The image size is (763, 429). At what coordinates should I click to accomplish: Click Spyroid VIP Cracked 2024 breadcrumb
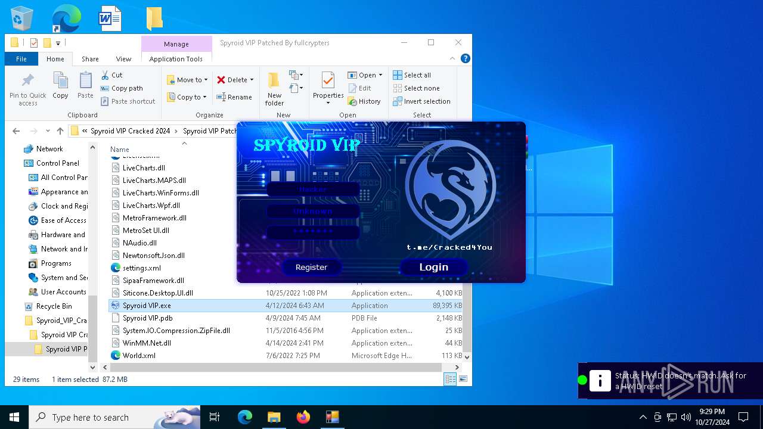pyautogui.click(x=130, y=131)
